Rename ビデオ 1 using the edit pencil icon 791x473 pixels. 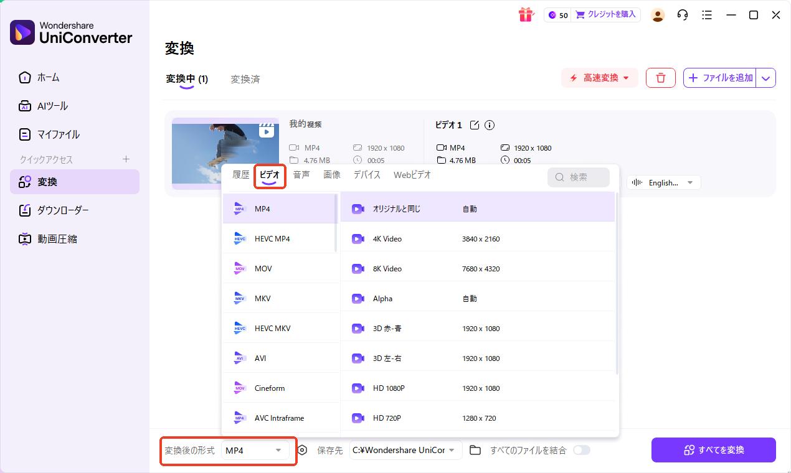(475, 124)
